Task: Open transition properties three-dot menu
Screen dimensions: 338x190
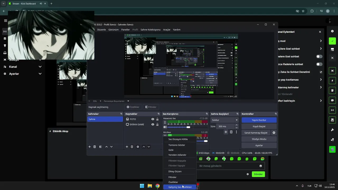Action: tap(236, 132)
